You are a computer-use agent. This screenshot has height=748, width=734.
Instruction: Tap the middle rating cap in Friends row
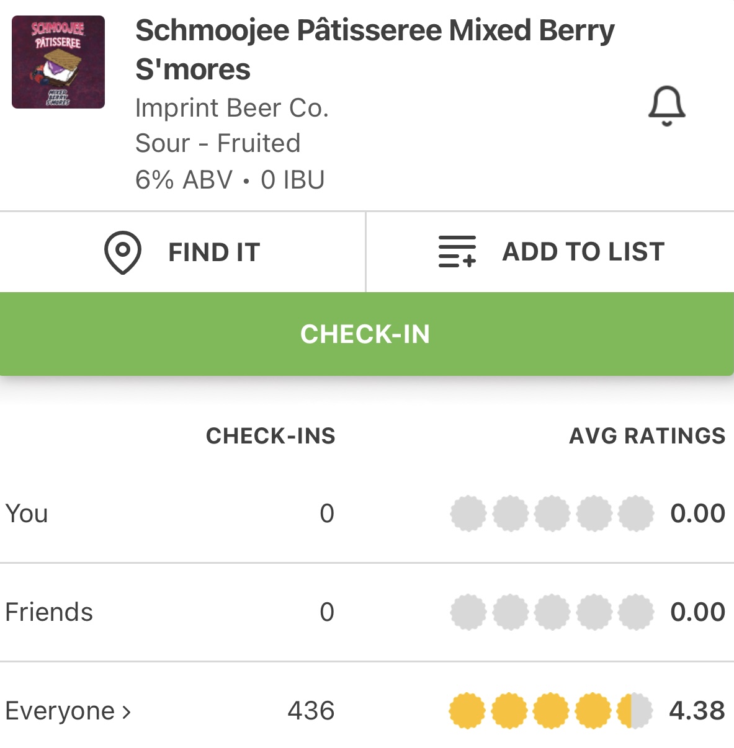coord(552,612)
